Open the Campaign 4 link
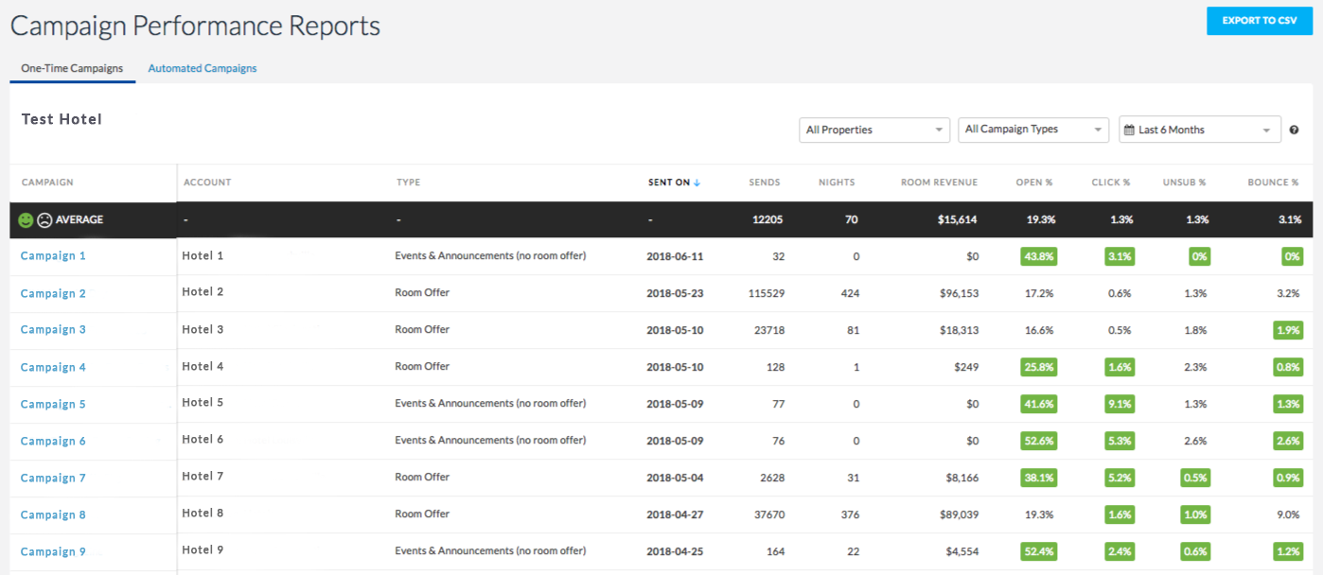 [53, 367]
